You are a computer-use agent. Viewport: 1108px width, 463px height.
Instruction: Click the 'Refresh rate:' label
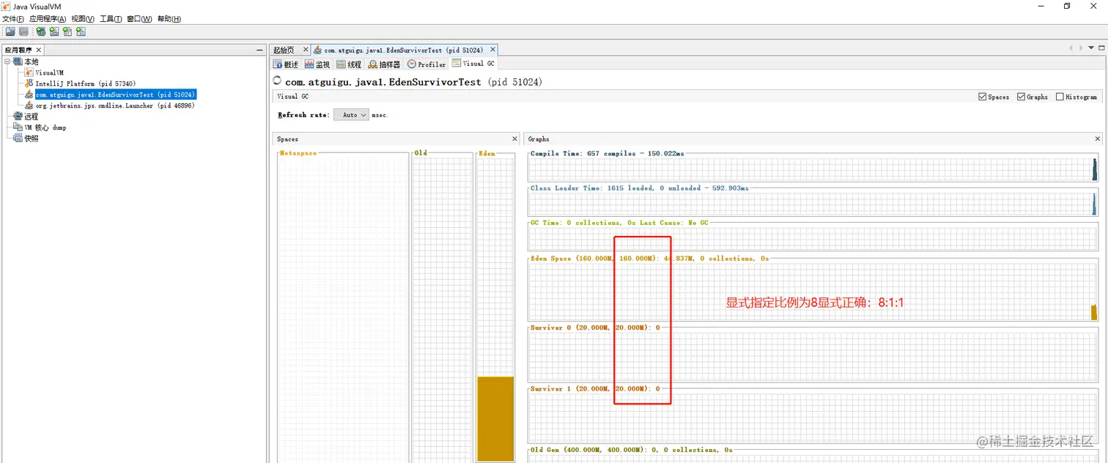point(303,115)
